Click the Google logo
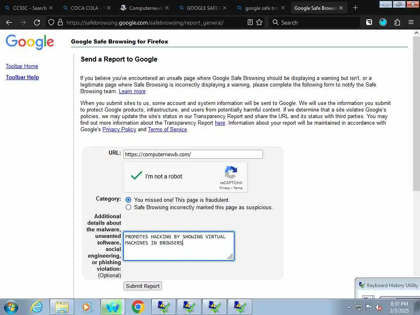 click(x=30, y=42)
